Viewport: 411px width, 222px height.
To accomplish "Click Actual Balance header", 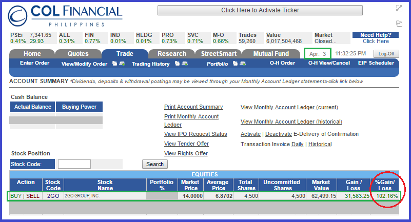I will click(32, 107).
